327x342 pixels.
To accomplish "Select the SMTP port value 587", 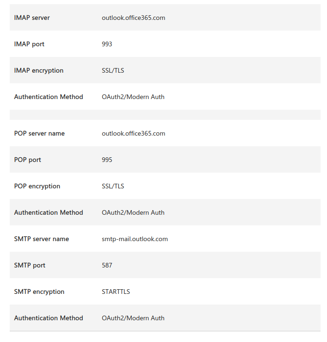I will coord(107,265).
